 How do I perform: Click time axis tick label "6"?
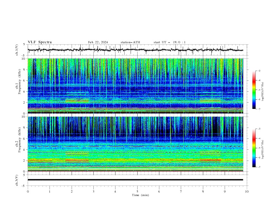point(159,191)
